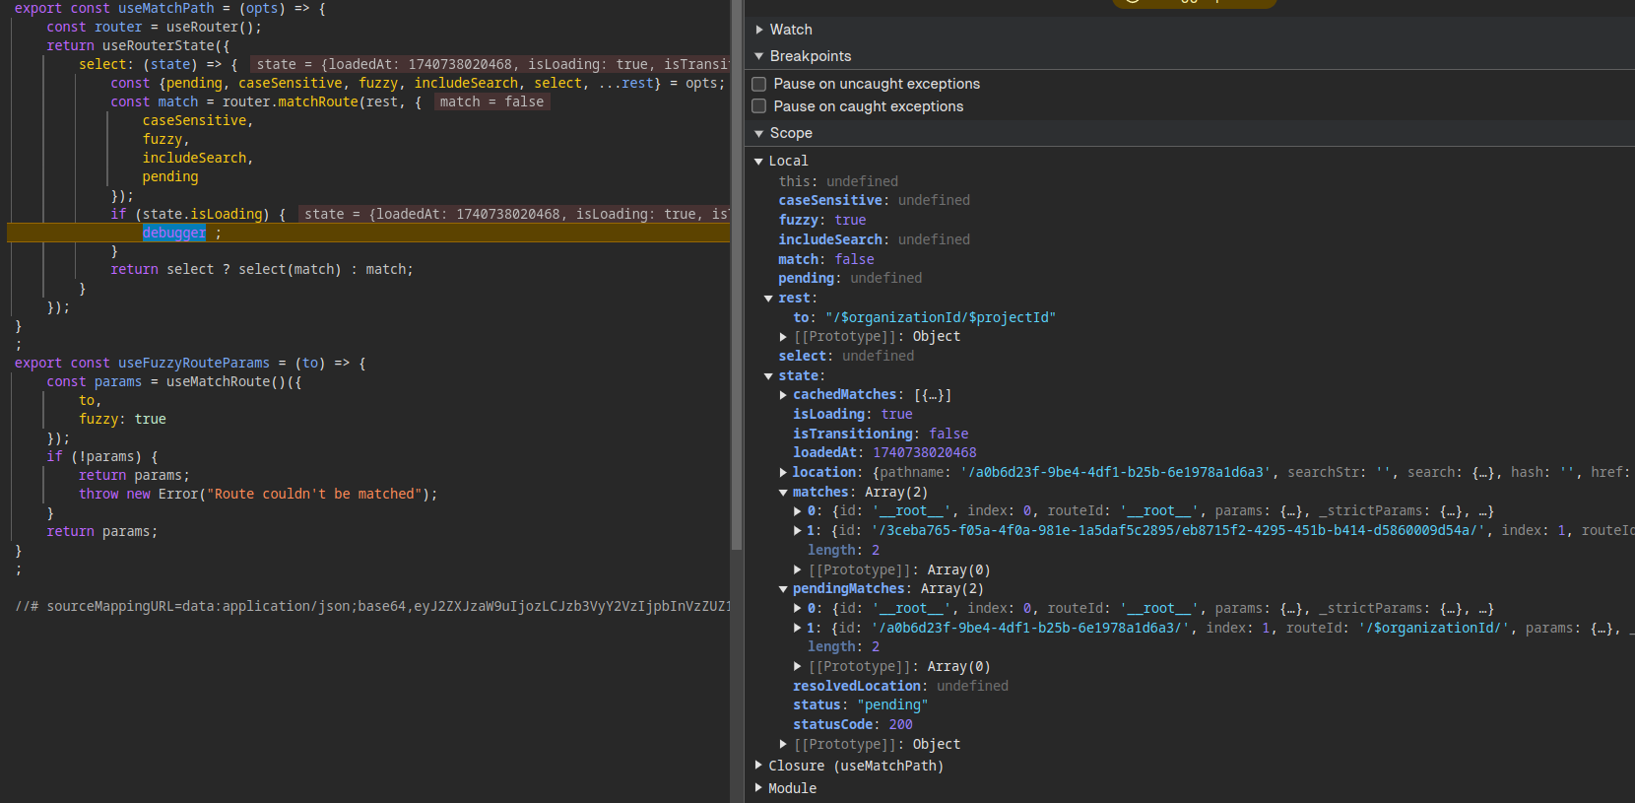Click this: undefined in Local scope

tap(838, 182)
